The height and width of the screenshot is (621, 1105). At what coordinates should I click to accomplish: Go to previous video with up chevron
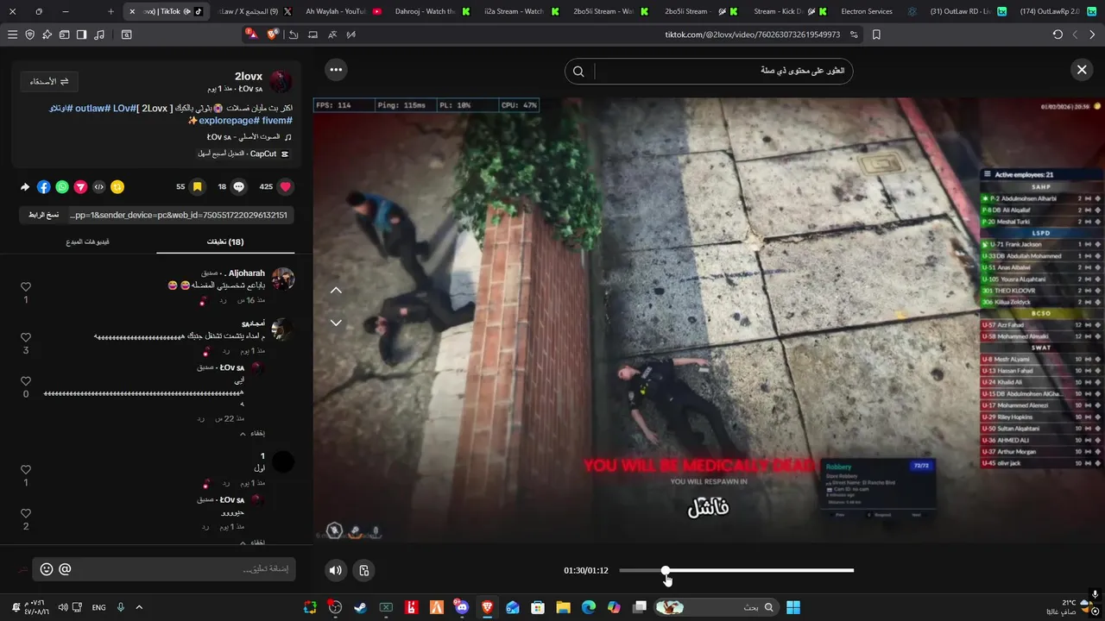tap(336, 291)
